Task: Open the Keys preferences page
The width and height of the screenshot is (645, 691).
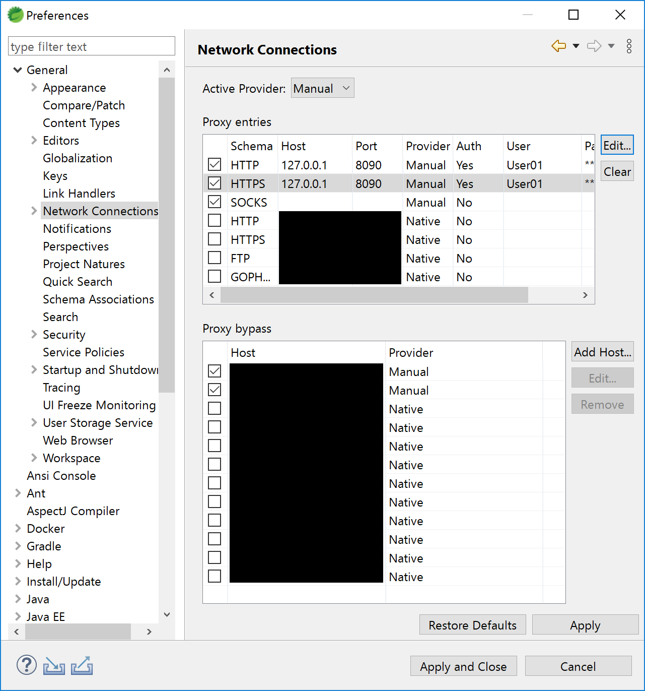Action: [55, 176]
